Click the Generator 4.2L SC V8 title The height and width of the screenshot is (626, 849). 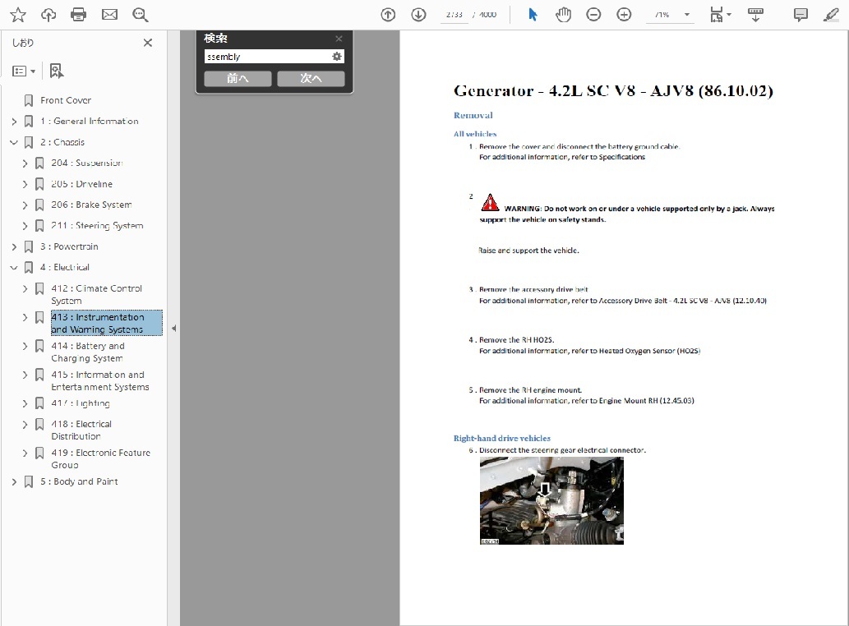click(x=613, y=90)
